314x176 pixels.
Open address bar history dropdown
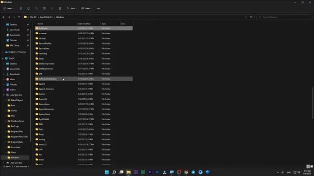pyautogui.click(x=246, y=17)
